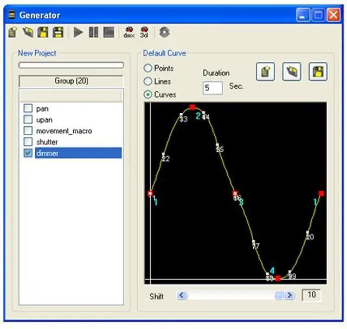Screen dimensions: 347x329
Task: Toggle the 3d output icon
Action: (144, 32)
